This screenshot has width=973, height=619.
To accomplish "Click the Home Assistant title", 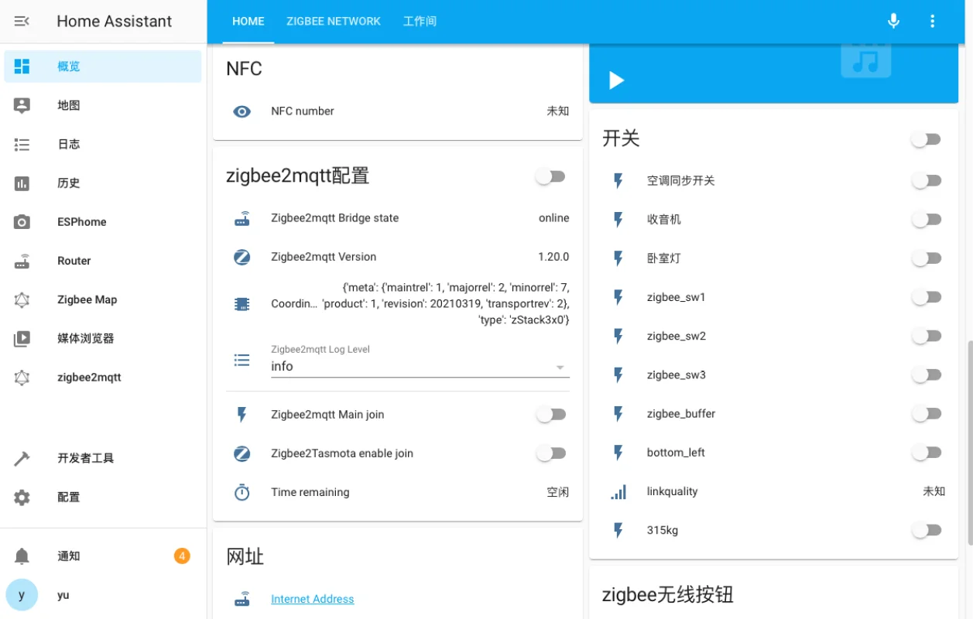I will 115,22.
